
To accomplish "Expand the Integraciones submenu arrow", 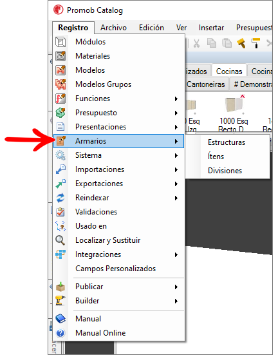I will pyautogui.click(x=176, y=254).
